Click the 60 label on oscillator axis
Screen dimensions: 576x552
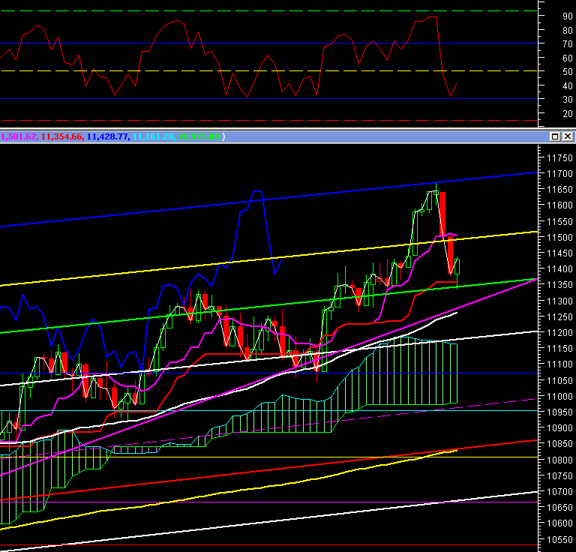pyautogui.click(x=568, y=58)
